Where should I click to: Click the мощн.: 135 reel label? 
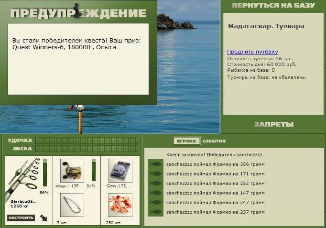pos(67,186)
